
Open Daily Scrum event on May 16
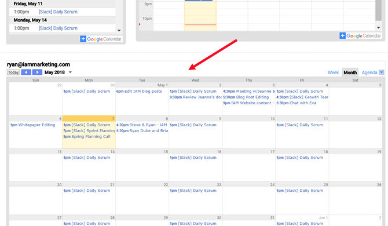[x=193, y=158]
